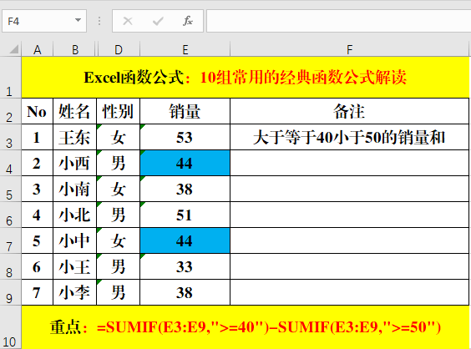Click the formula bar resize dots handle
471x349 pixels.
pos(99,21)
